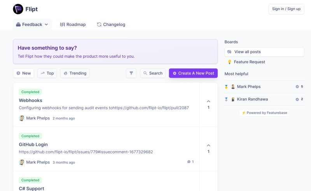Image resolution: width=311 pixels, height=191 pixels.
Task: Click the arrow icon in Top button
Action: (42, 73)
